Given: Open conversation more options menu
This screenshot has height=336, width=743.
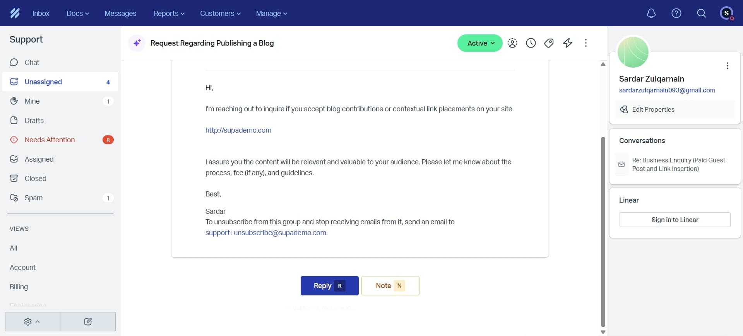Looking at the screenshot, I should (x=585, y=43).
